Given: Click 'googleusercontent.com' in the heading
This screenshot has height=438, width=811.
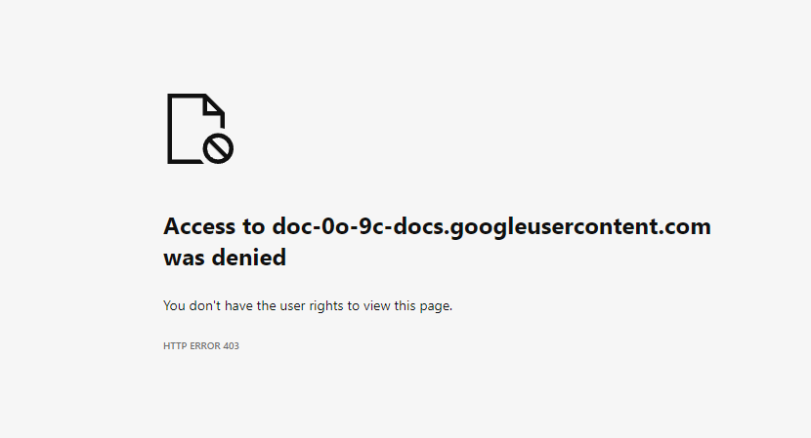Looking at the screenshot, I should pyautogui.click(x=580, y=227).
